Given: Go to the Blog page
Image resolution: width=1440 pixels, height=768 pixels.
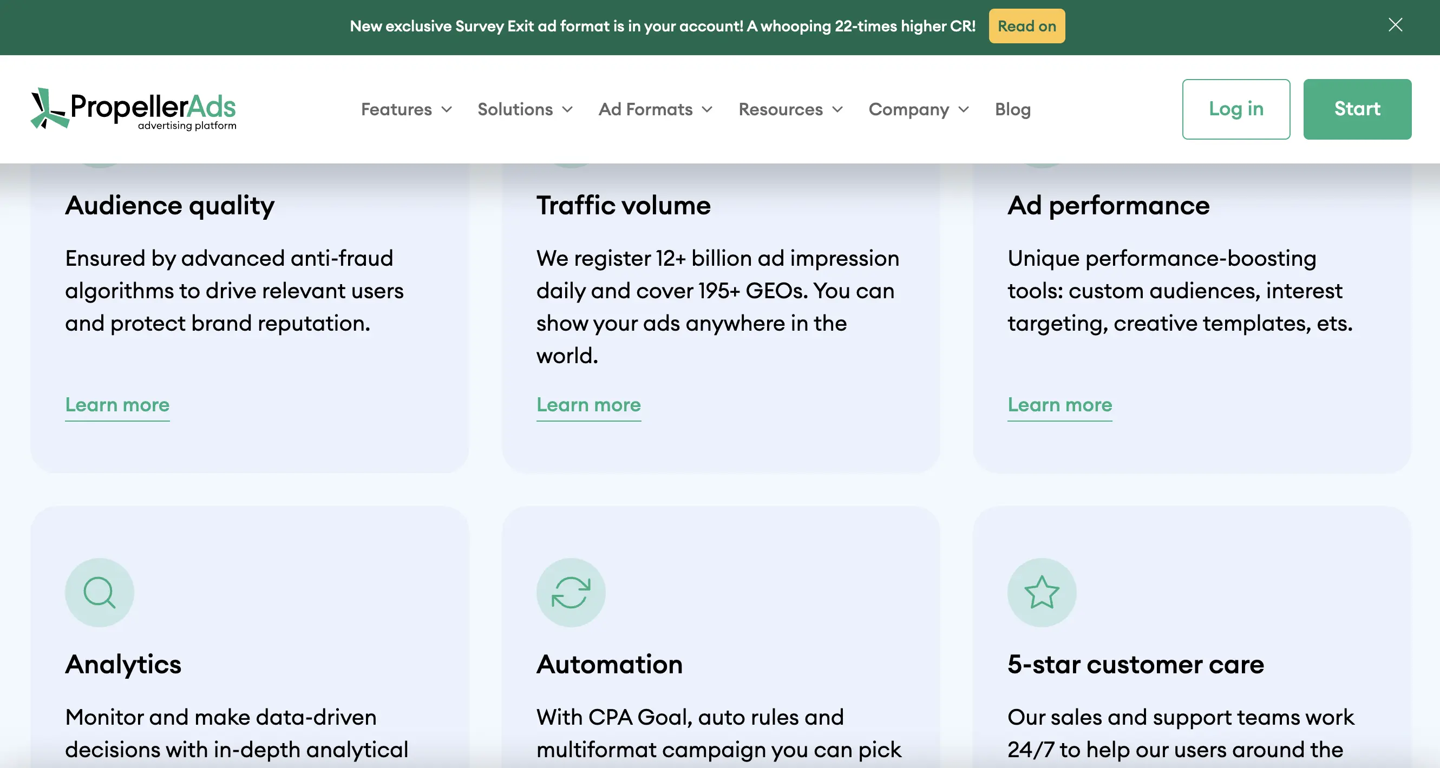Looking at the screenshot, I should pyautogui.click(x=1012, y=109).
